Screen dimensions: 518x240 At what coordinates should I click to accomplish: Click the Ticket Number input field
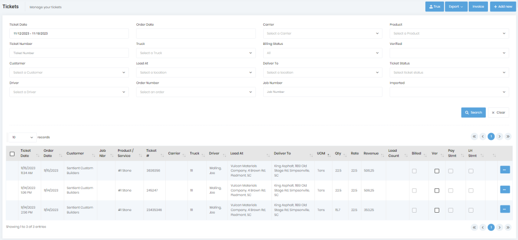(x=69, y=53)
